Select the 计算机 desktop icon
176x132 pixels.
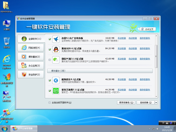(6, 25)
